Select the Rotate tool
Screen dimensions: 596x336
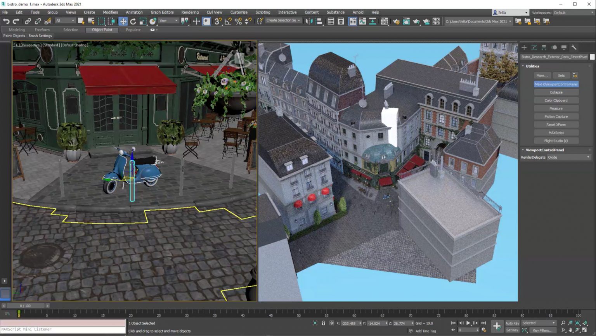[x=133, y=21]
